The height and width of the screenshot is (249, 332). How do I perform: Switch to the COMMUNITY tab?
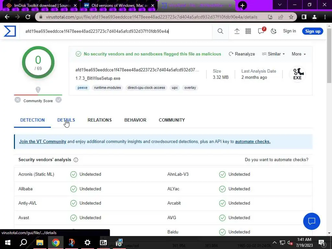coord(172,120)
